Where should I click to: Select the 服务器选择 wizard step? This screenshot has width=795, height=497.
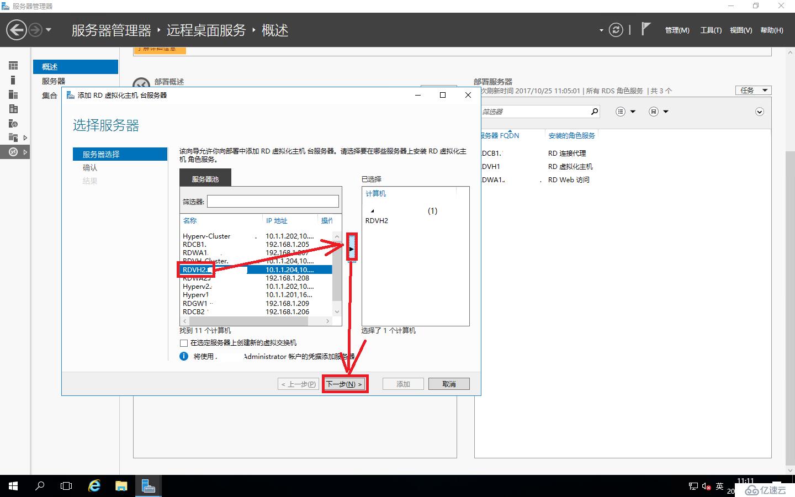(120, 154)
